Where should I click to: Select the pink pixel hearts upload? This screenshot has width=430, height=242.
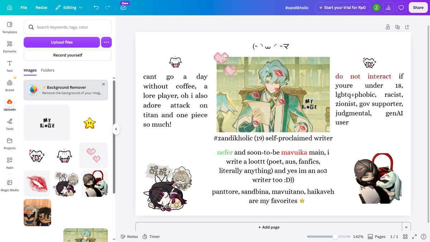point(93,155)
